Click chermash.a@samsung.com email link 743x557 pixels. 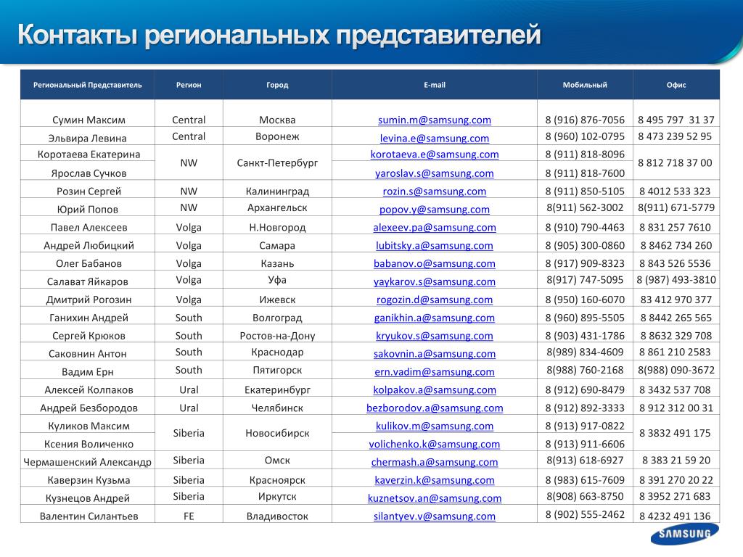(x=435, y=462)
